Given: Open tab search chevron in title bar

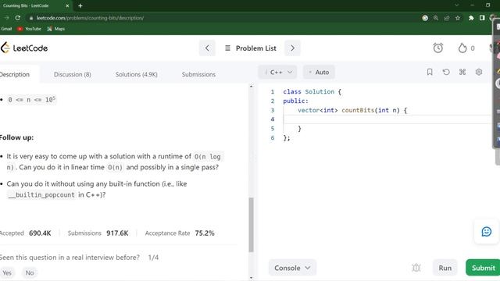Looking at the screenshot, I should (456, 5).
